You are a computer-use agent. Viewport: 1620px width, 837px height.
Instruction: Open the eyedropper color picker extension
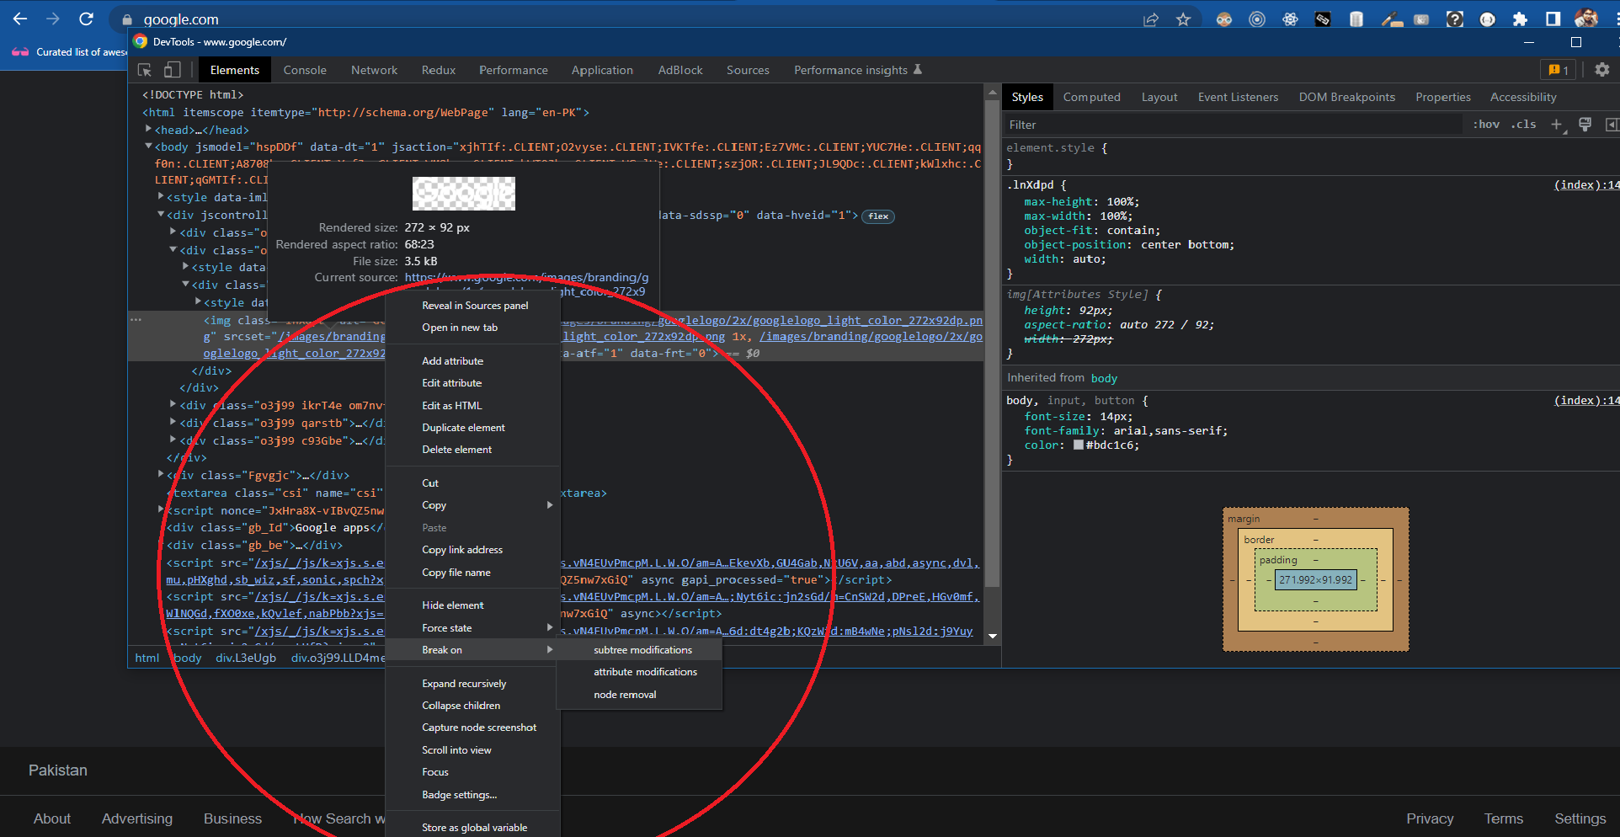pos(1390,19)
